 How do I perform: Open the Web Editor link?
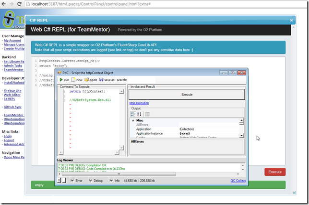coord(12,95)
